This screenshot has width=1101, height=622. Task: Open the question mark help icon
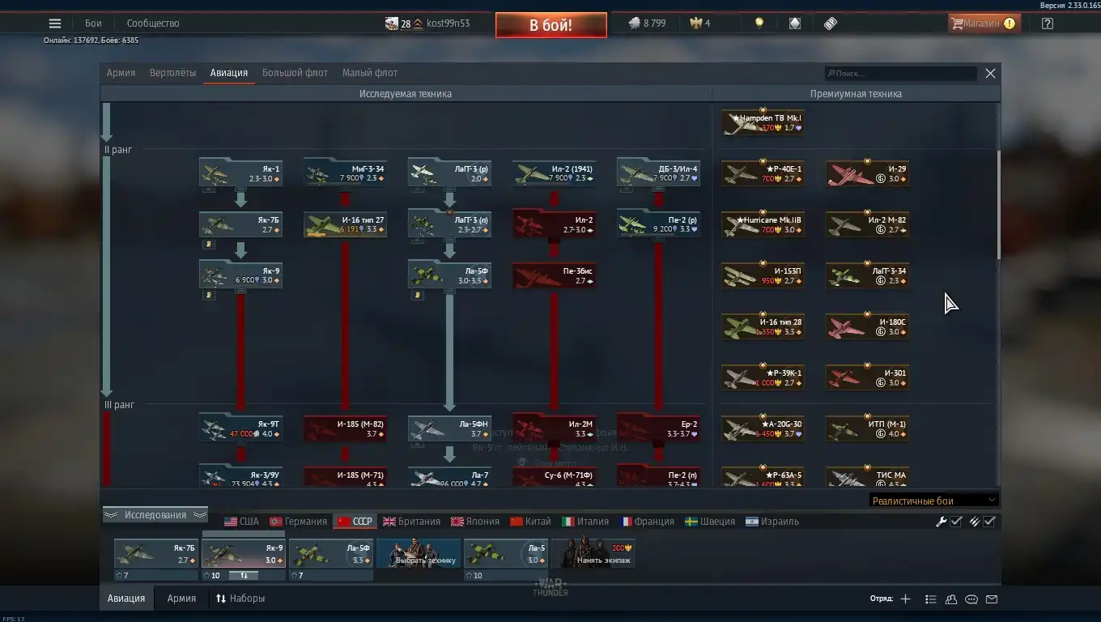(x=1048, y=23)
